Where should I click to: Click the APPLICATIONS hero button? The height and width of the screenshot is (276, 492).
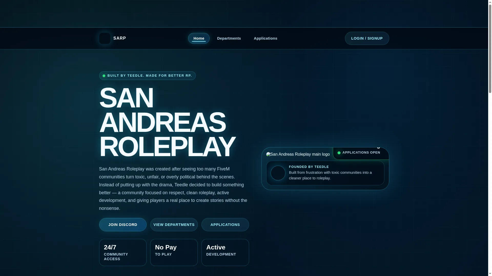coord(225,225)
